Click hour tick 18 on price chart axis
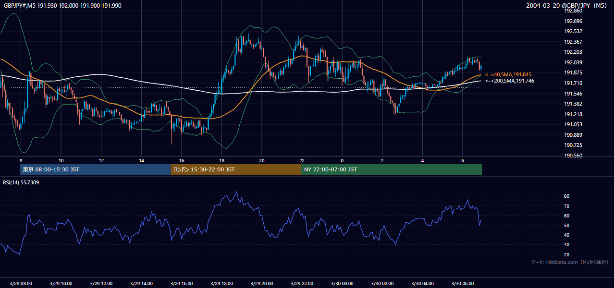 221,160
